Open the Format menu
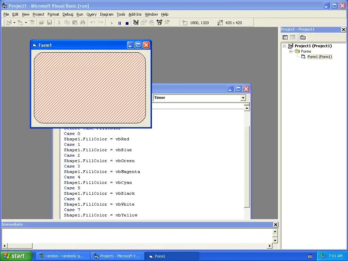The height and width of the screenshot is (261, 348). [53, 14]
